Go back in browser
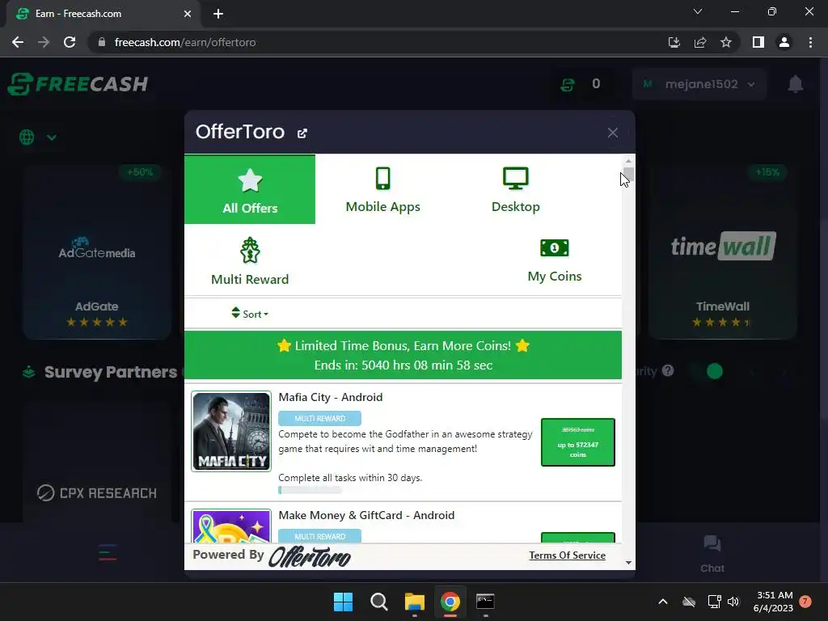 point(18,42)
